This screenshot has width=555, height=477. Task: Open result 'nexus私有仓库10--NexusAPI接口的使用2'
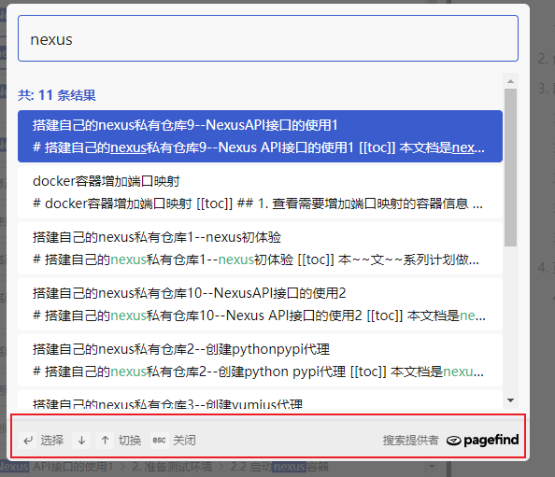click(260, 304)
